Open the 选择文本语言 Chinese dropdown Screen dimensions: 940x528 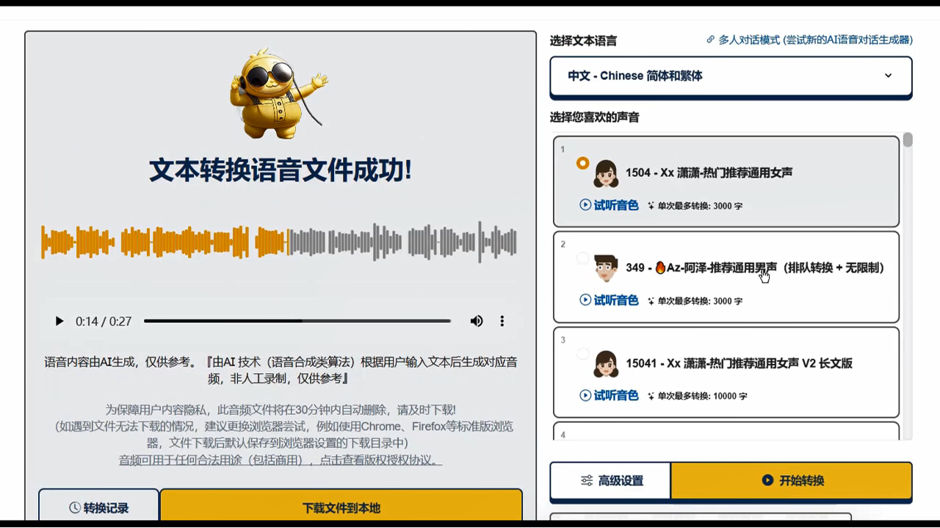731,76
